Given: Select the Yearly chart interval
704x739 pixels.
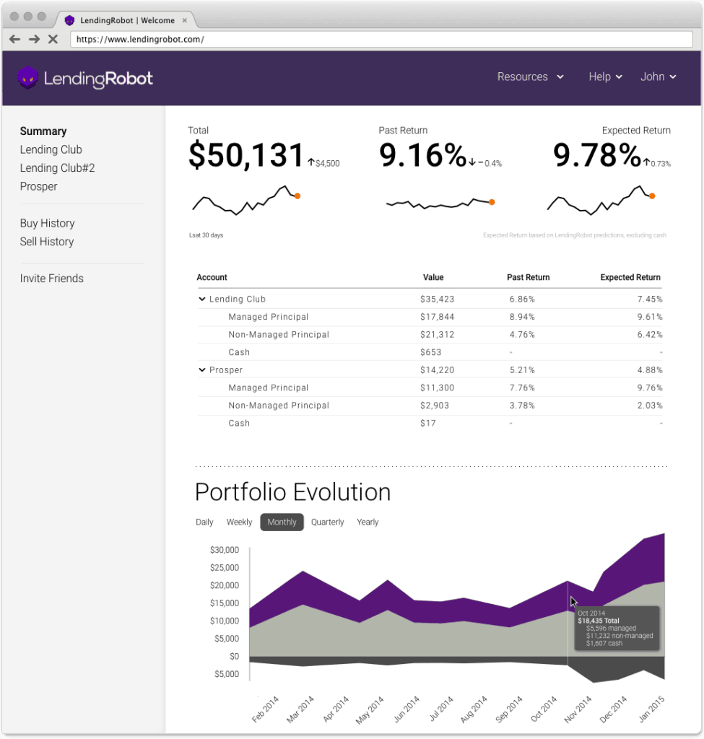Looking at the screenshot, I should (x=368, y=522).
